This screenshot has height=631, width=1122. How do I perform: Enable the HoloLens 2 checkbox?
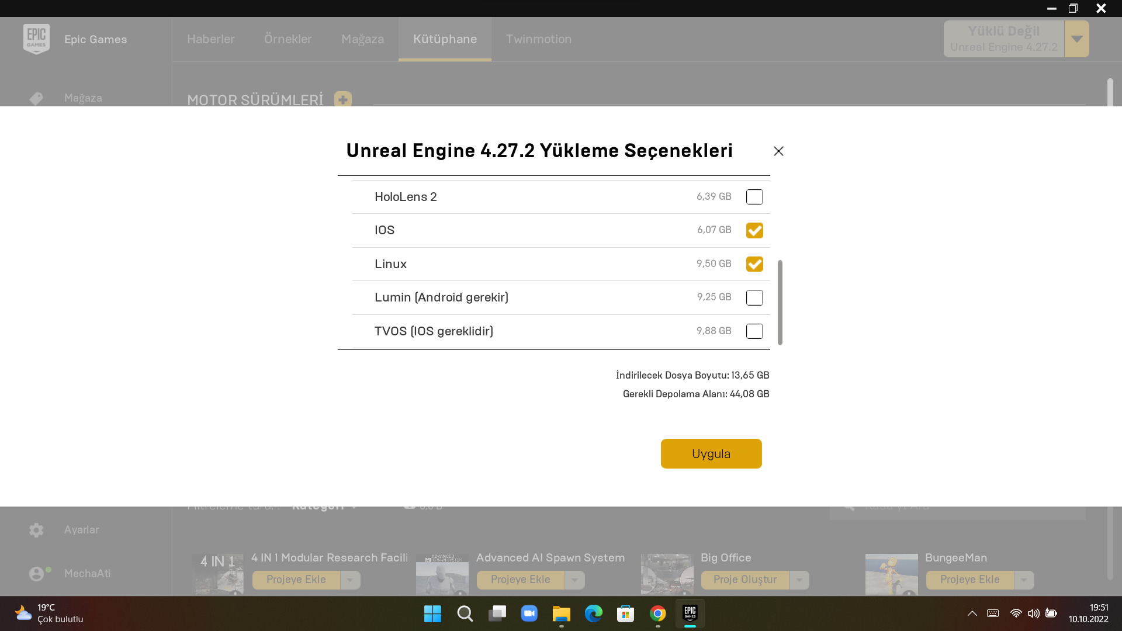coord(755,197)
